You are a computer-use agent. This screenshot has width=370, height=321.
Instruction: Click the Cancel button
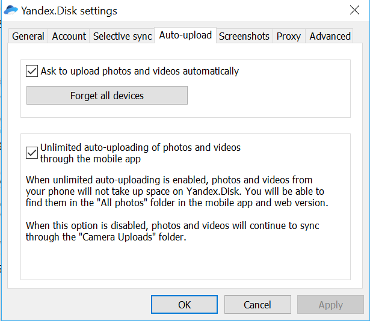click(x=257, y=305)
